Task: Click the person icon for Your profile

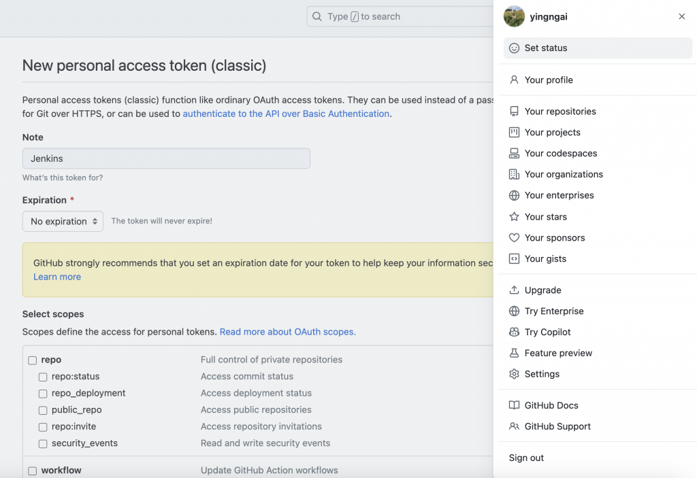Action: click(515, 80)
